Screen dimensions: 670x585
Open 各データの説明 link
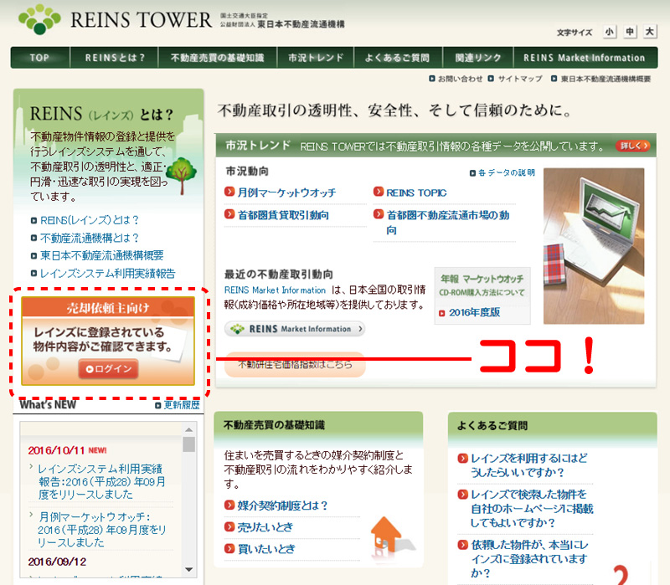(x=507, y=172)
